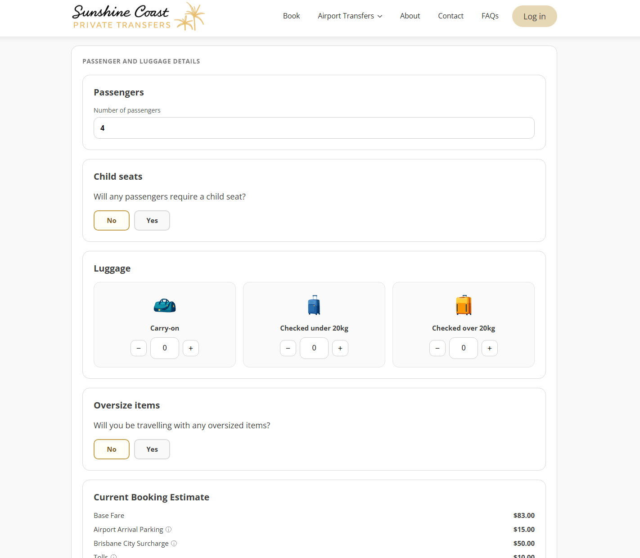This screenshot has height=558, width=640.
Task: Open the Book page
Action: [x=291, y=16]
